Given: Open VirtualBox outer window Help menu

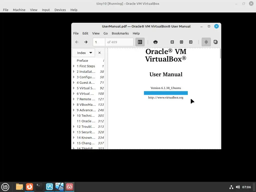Looking at the screenshot, I should coord(74,10).
